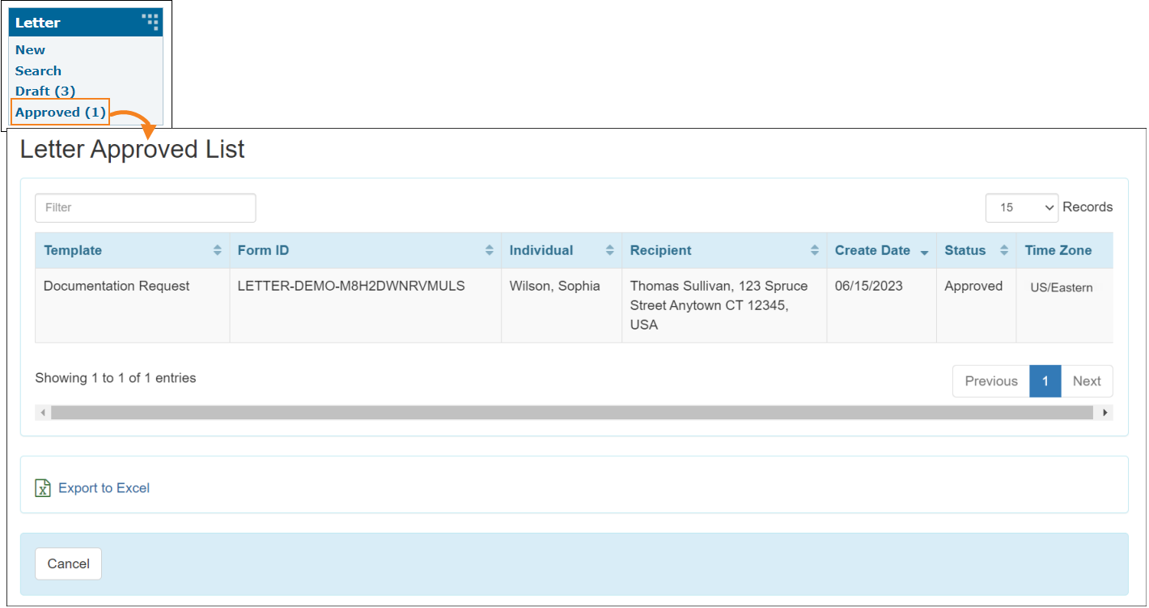The image size is (1149, 608).
Task: Toggle Create Date sort arrow
Action: (924, 252)
